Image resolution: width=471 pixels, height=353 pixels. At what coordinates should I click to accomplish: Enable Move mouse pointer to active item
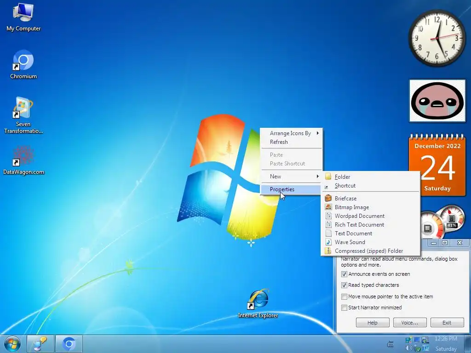344,296
